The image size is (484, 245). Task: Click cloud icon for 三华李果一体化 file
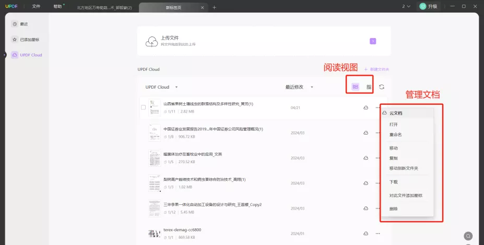(366, 209)
